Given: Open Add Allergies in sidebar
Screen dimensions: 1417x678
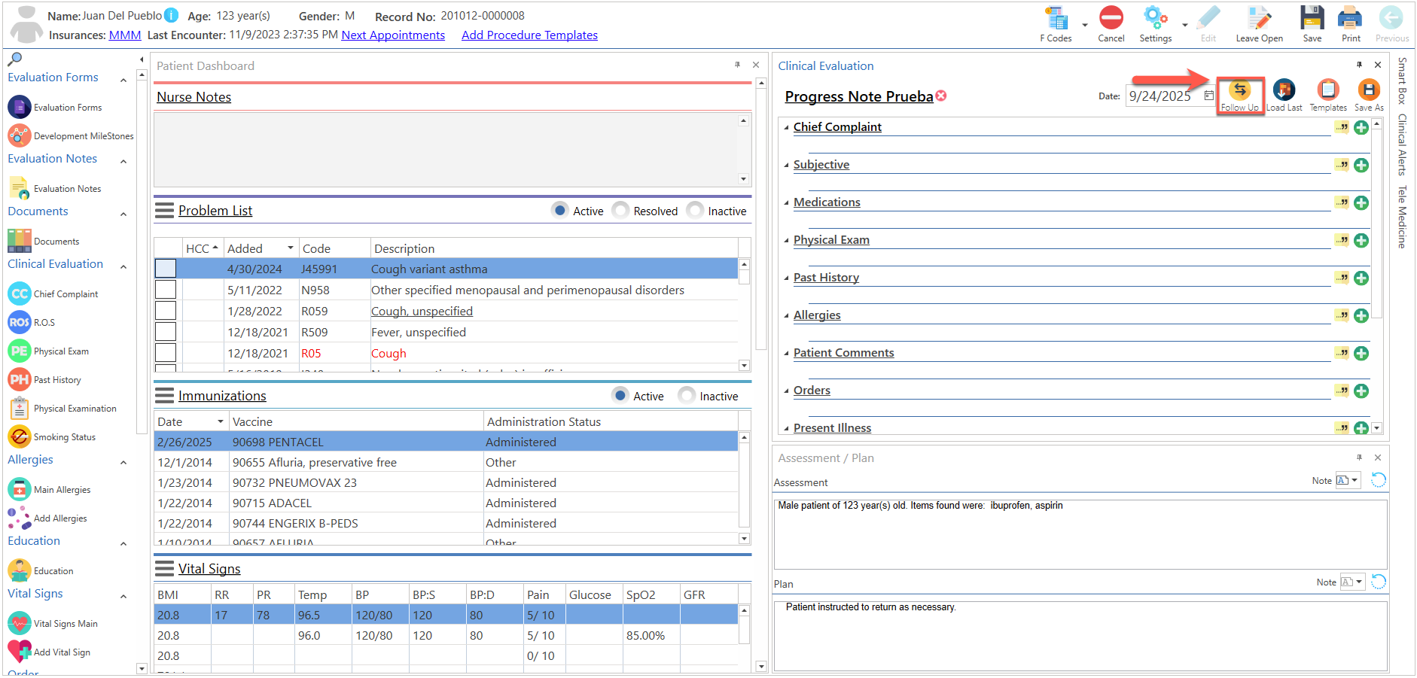Looking at the screenshot, I should point(47,518).
